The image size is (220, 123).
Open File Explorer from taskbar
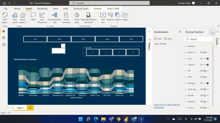pos(103,119)
